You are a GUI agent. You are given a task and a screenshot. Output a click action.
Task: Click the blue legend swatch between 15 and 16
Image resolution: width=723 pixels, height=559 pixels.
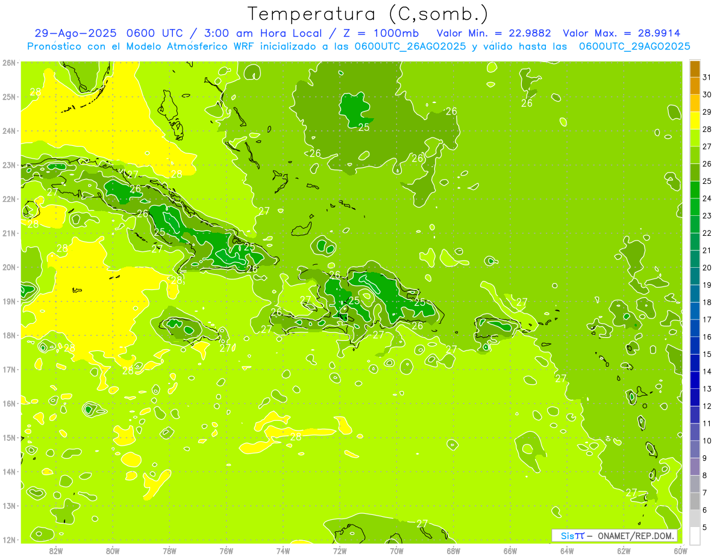[x=695, y=346]
